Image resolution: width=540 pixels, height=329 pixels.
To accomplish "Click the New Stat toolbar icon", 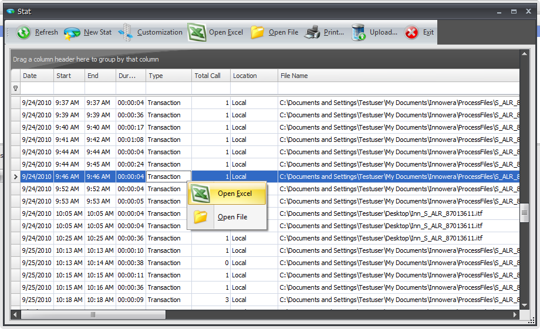I will coord(72,33).
